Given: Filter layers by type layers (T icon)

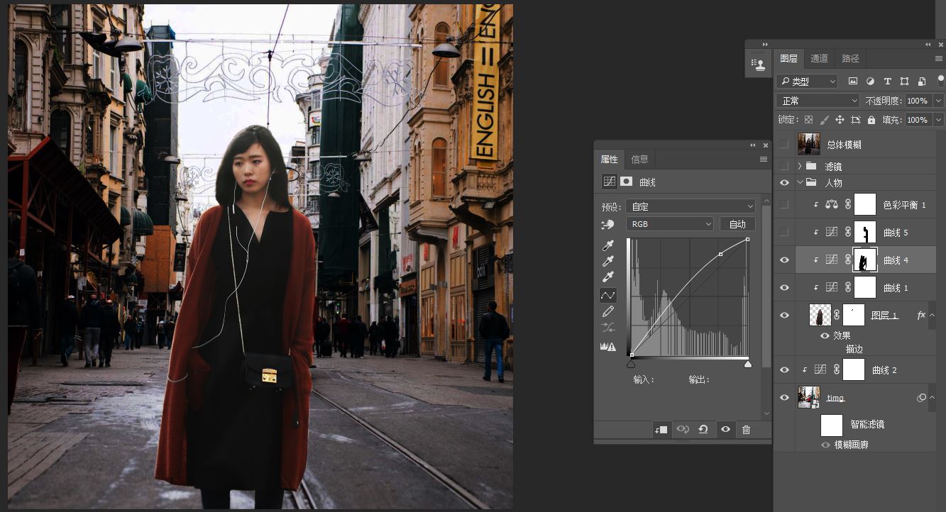Looking at the screenshot, I should click(887, 82).
